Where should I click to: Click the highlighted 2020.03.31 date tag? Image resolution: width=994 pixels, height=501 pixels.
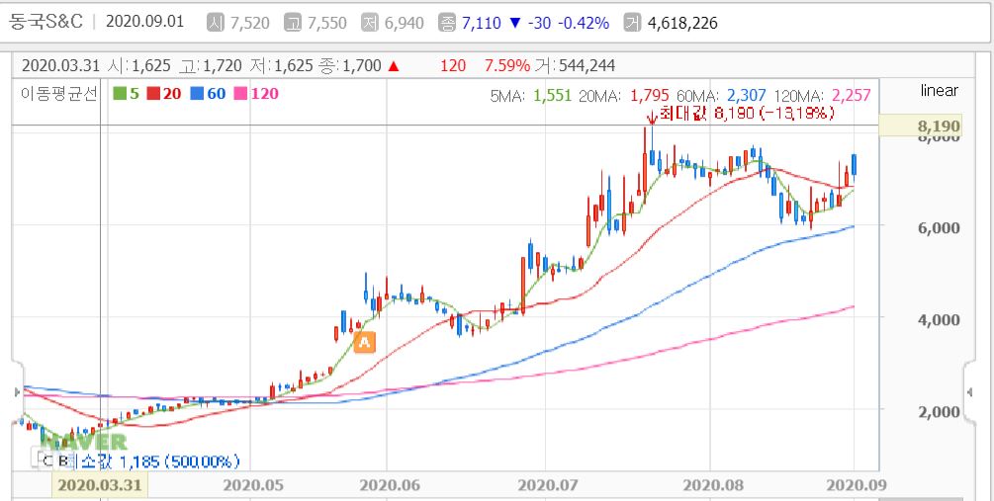pyautogui.click(x=100, y=486)
